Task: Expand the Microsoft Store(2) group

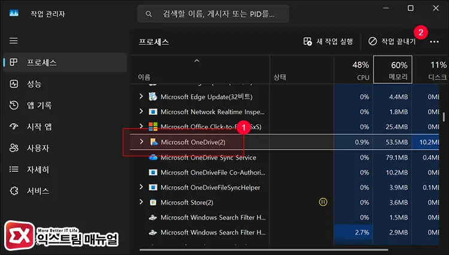Action: (x=141, y=202)
